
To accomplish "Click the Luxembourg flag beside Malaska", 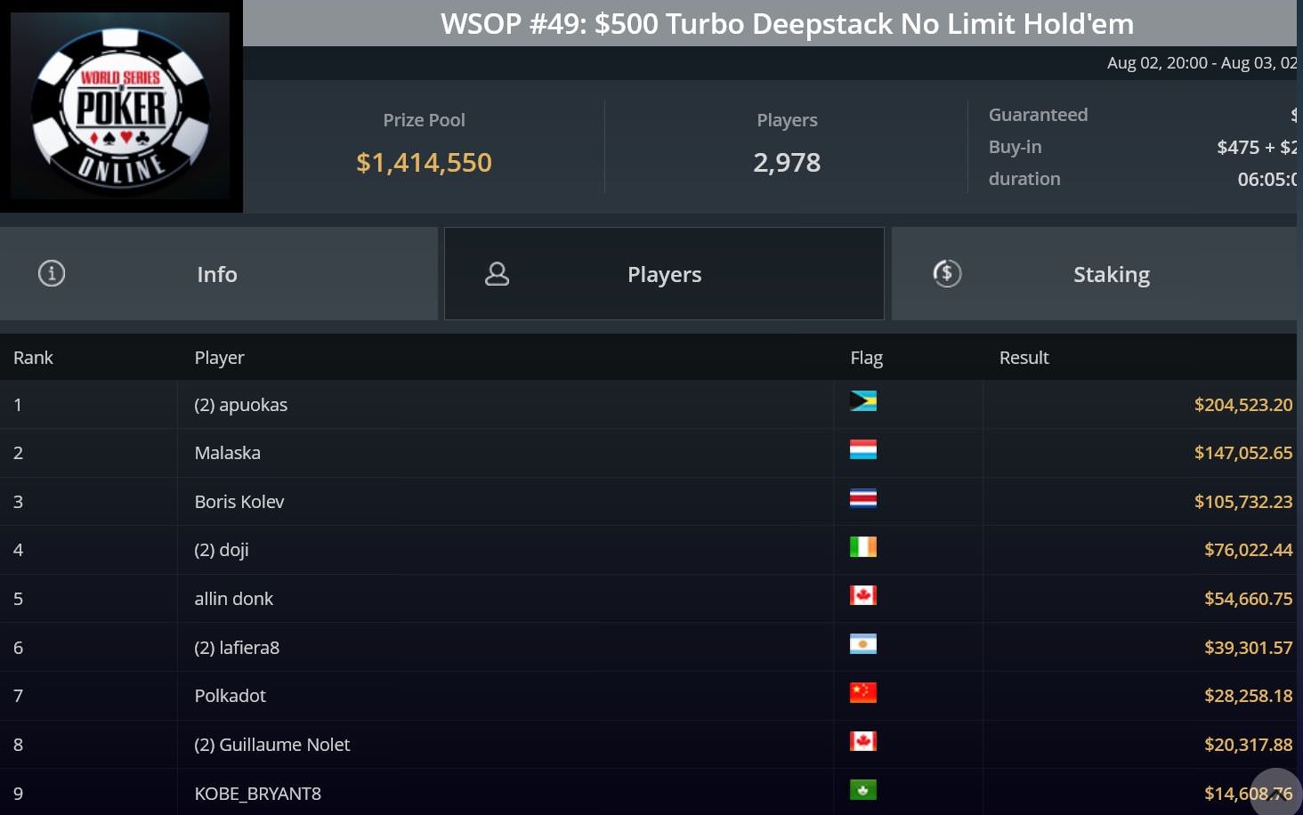I will click(x=863, y=449).
